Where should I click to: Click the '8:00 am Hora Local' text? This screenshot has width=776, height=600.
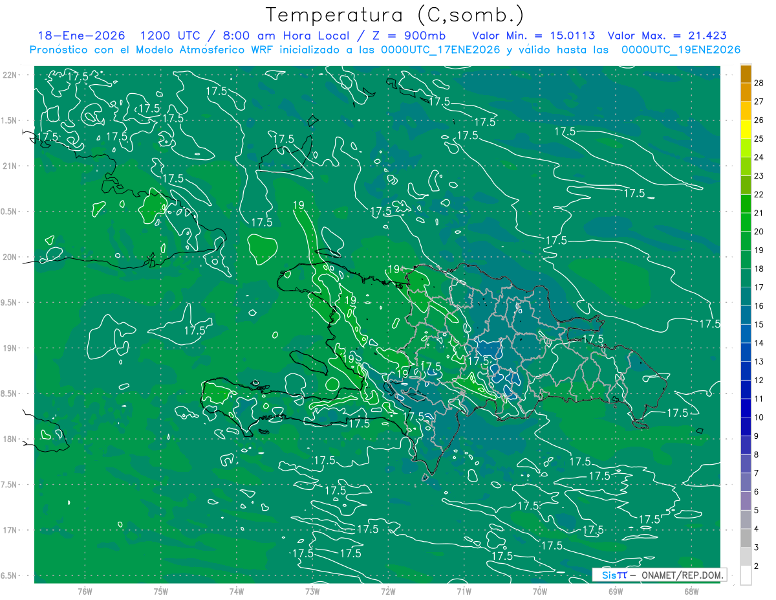pos(286,36)
